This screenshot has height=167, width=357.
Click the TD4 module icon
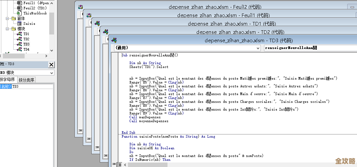19,49
